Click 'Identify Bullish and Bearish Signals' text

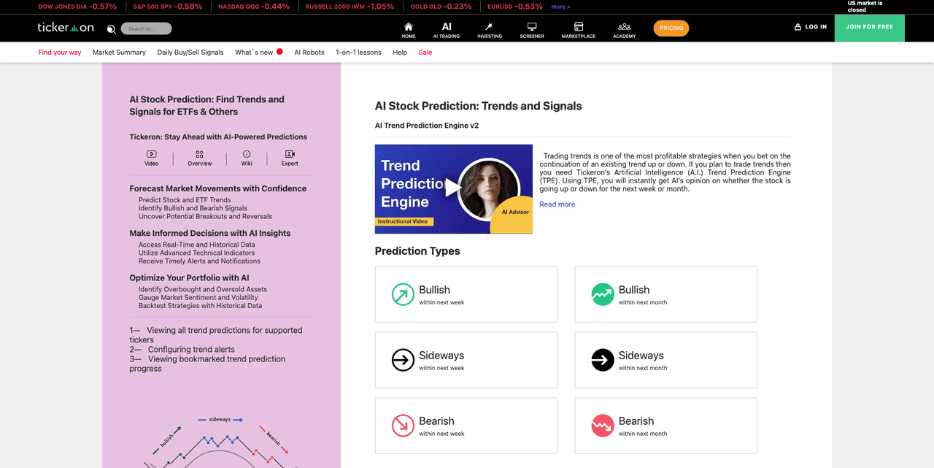pos(193,208)
